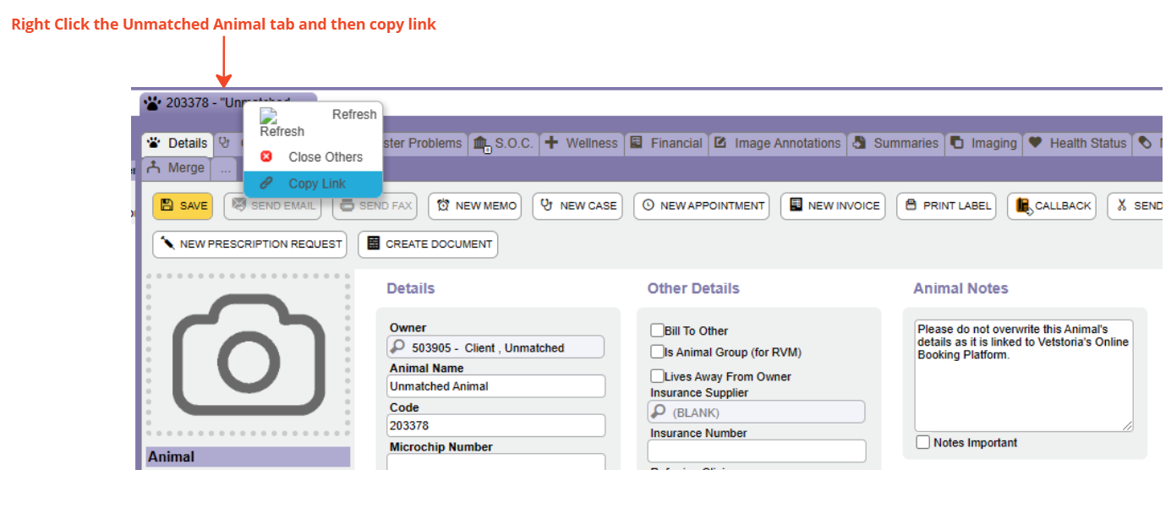This screenshot has height=530, width=1171.
Task: Click the Save button
Action: [183, 205]
